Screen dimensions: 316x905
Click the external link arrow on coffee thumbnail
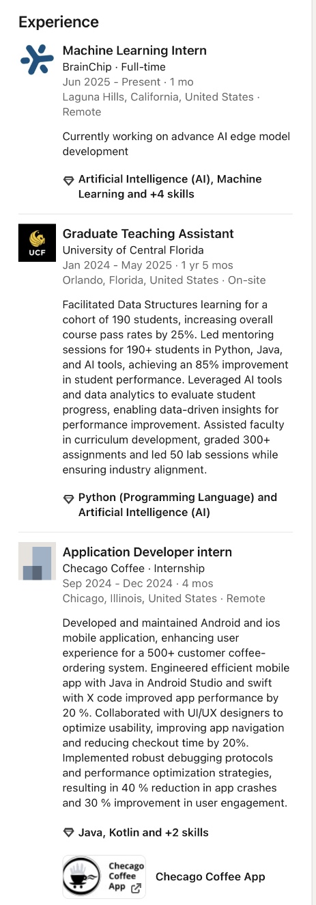point(136,888)
